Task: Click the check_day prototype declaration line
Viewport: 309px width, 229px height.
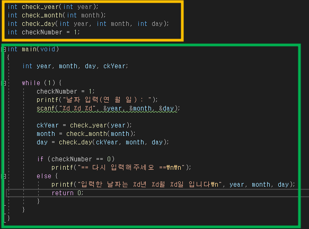Action: (88, 24)
